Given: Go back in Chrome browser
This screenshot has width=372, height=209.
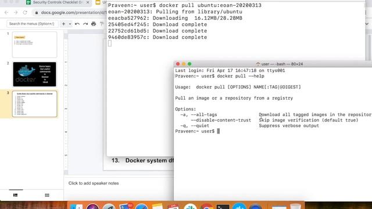Looking at the screenshot, I should coord(6,13).
